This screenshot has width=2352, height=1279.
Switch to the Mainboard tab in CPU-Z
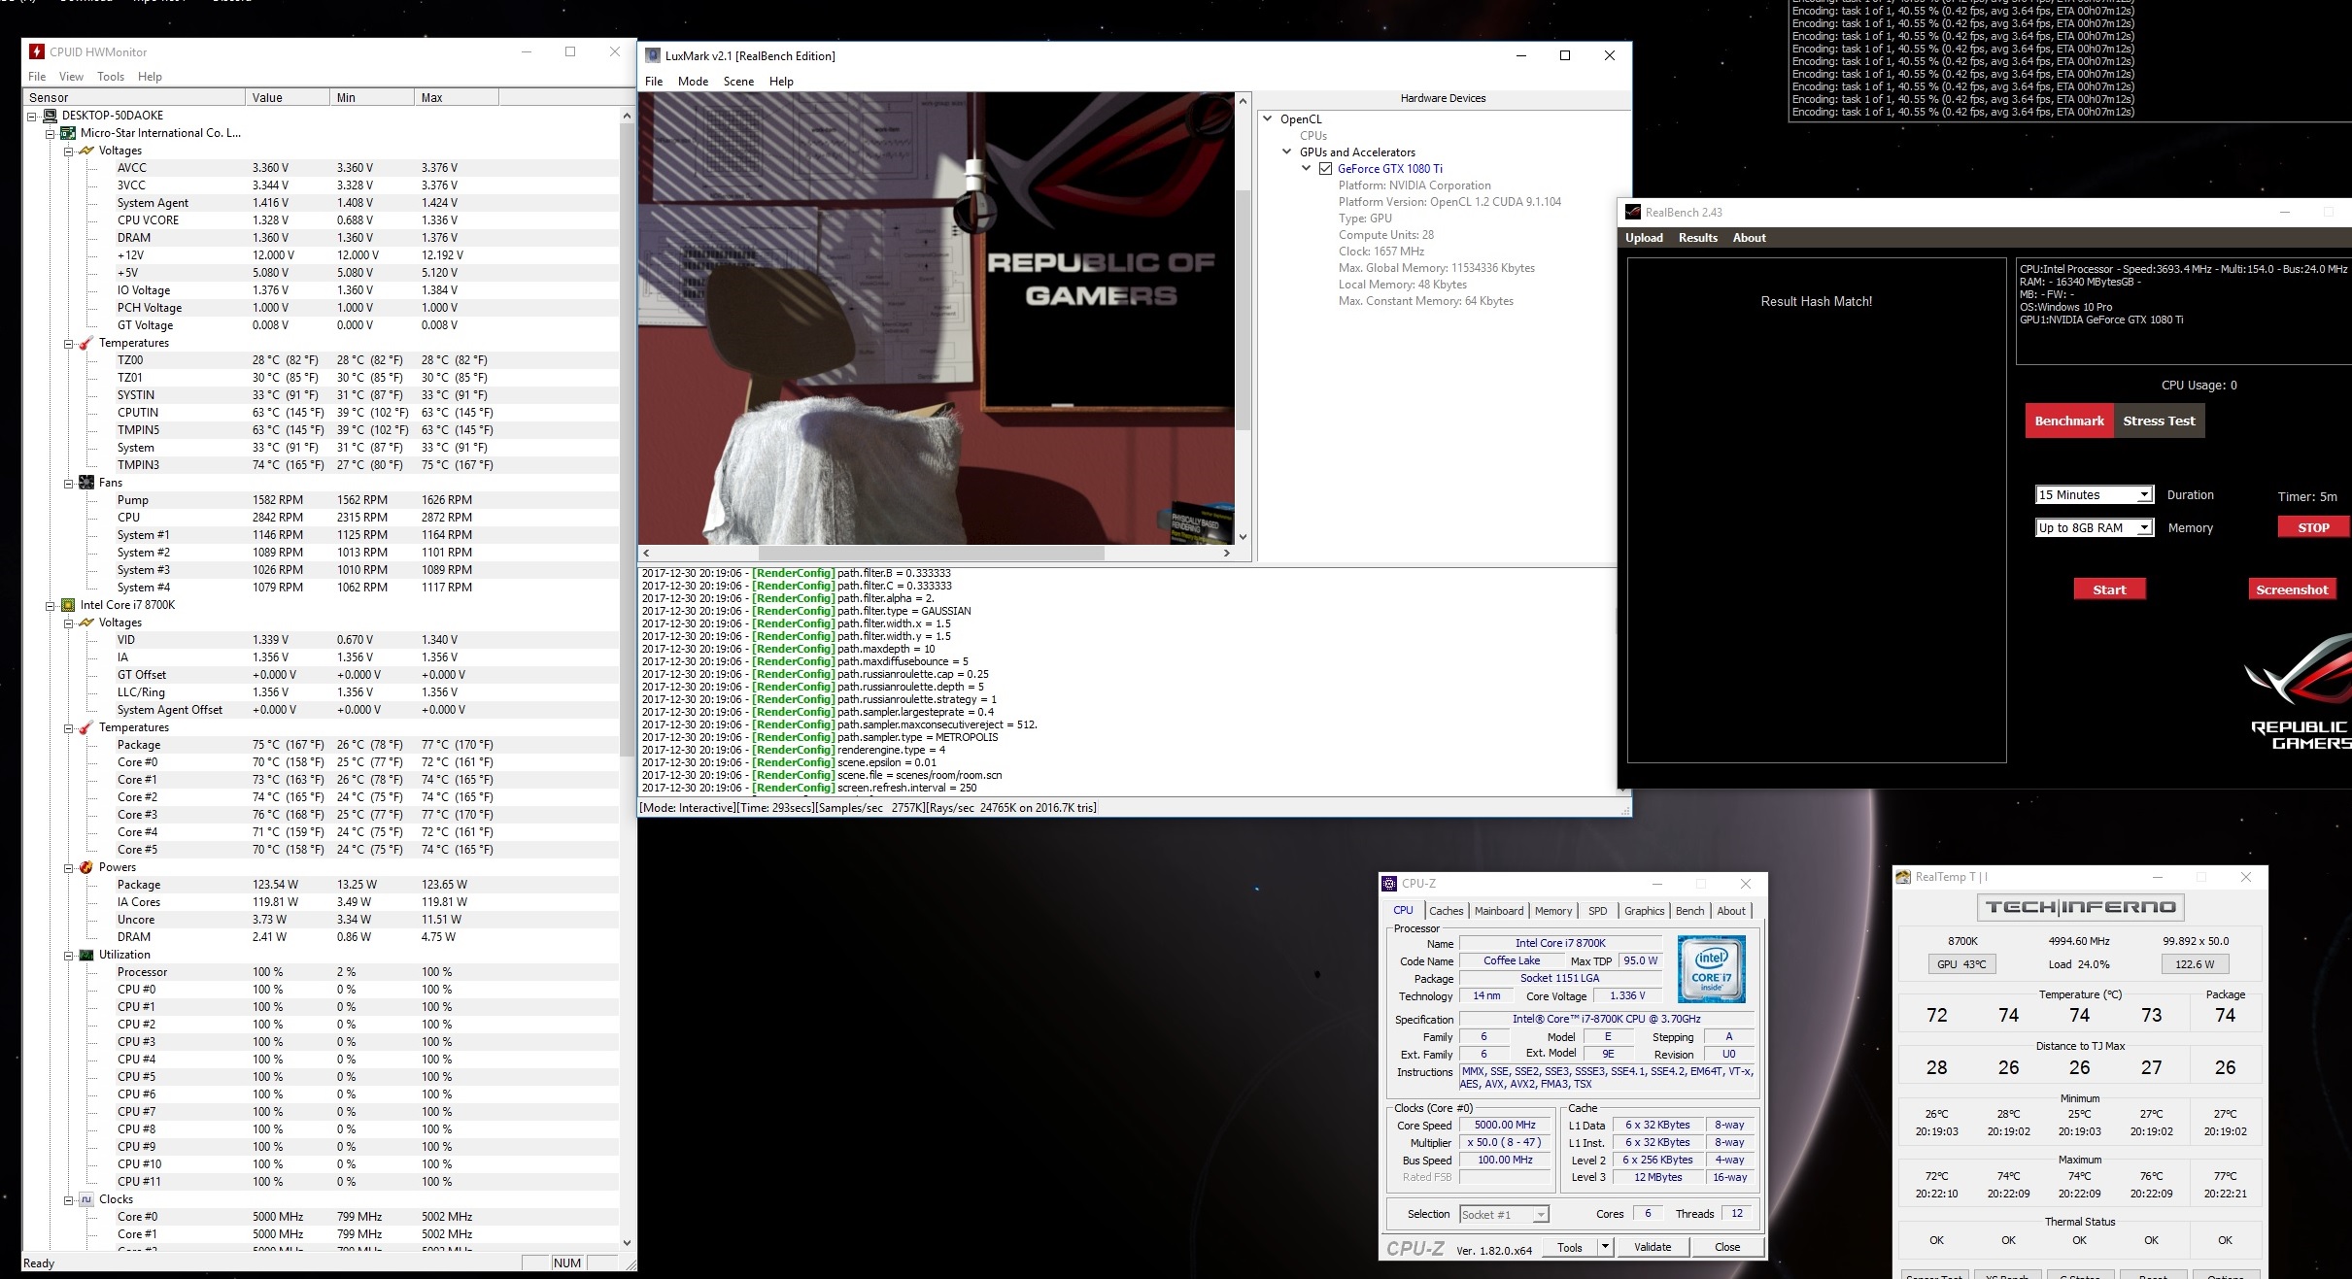1498,911
